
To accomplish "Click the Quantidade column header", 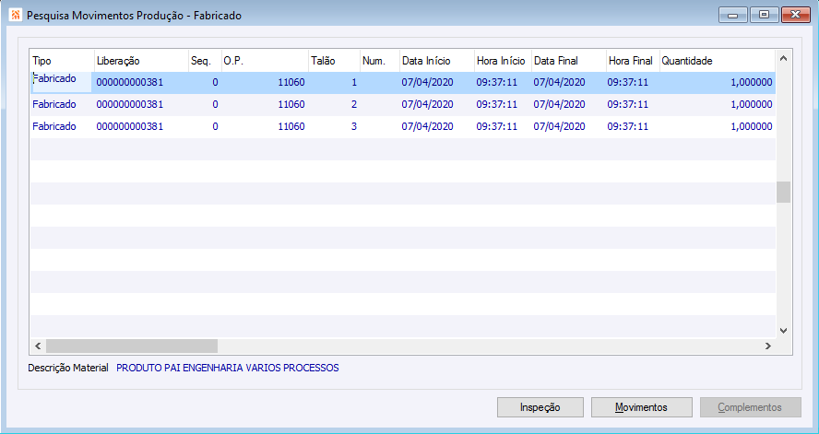I will pyautogui.click(x=718, y=61).
